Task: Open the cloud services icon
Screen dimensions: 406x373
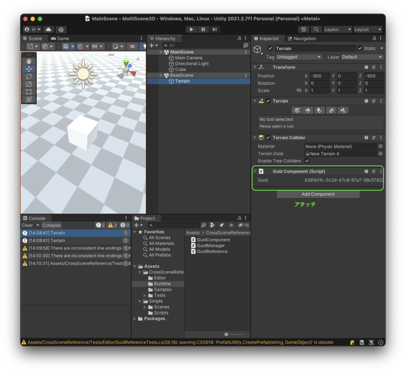Action: 48,29
